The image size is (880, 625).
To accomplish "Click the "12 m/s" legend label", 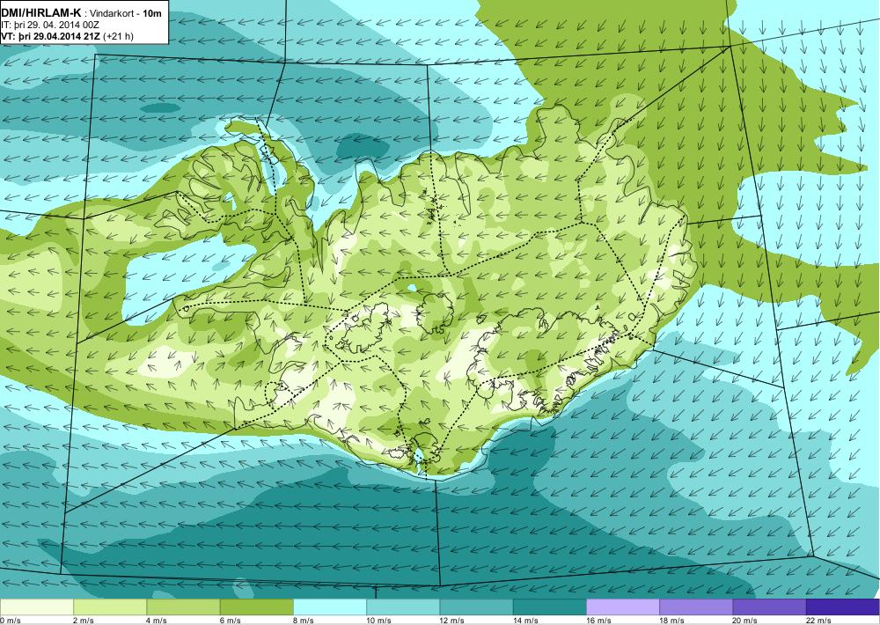I will pyautogui.click(x=452, y=621).
